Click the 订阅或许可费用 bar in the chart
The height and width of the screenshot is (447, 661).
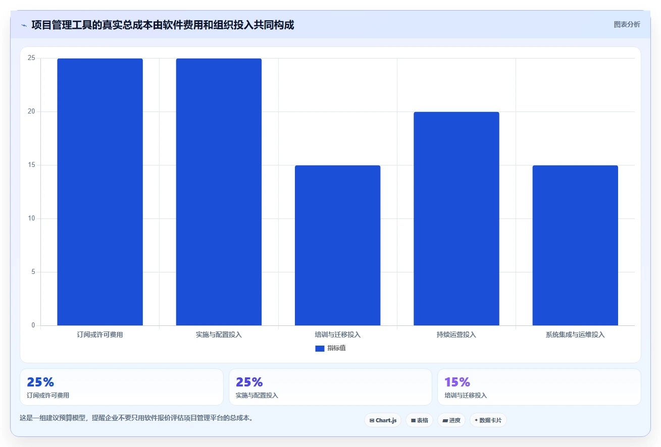[100, 192]
